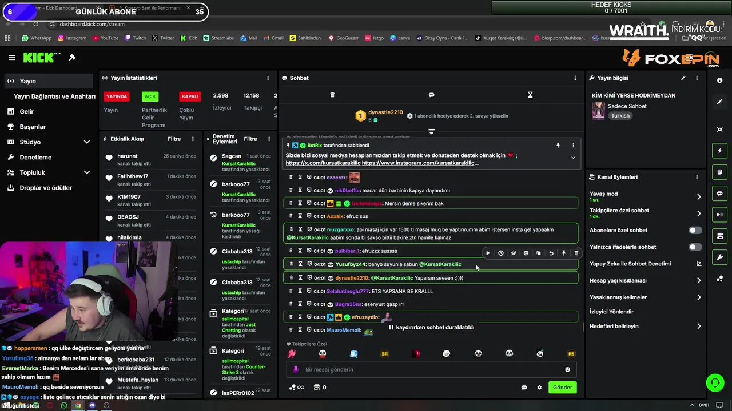
Task: Click wrench icon in right sidebar
Action: [719, 257]
